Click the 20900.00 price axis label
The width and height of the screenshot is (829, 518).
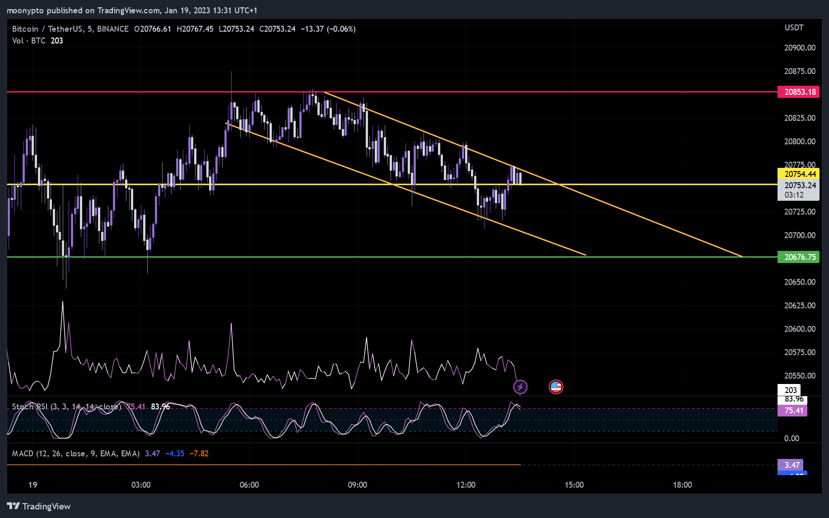coord(800,48)
